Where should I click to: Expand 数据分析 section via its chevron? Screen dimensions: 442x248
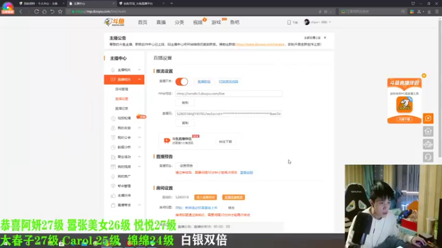[x=139, y=147]
